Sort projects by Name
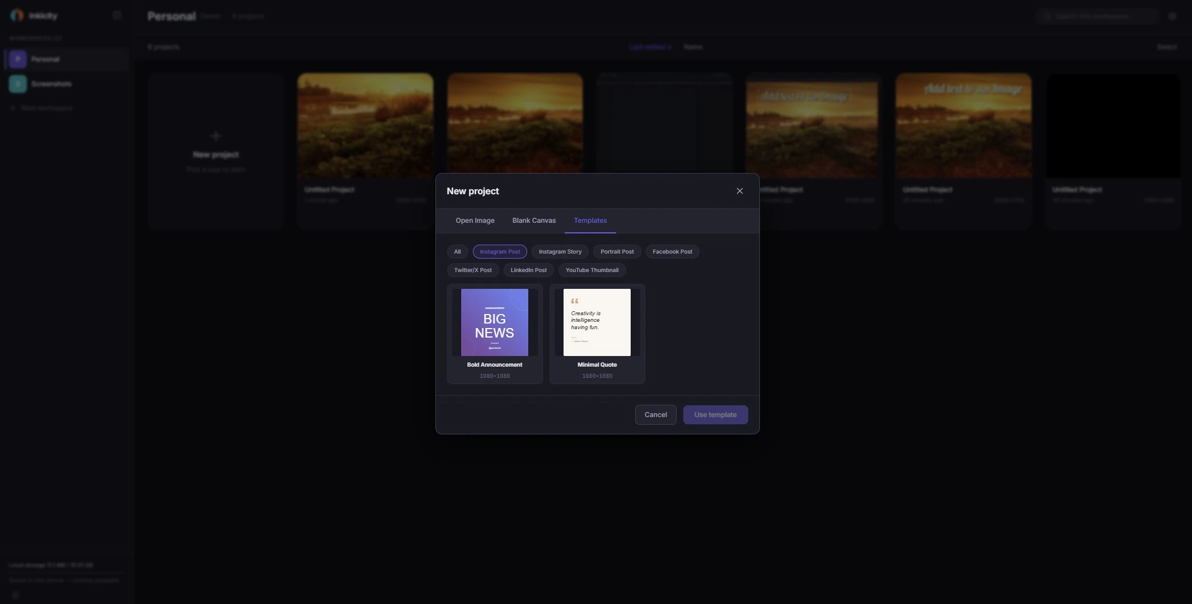The width and height of the screenshot is (1192, 604). coord(693,47)
